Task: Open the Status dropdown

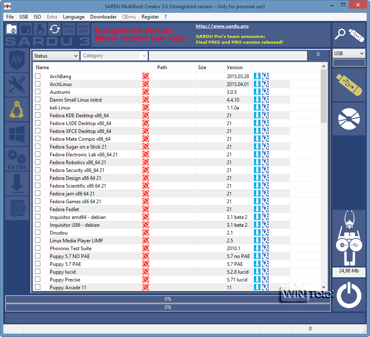Action: (x=56, y=56)
